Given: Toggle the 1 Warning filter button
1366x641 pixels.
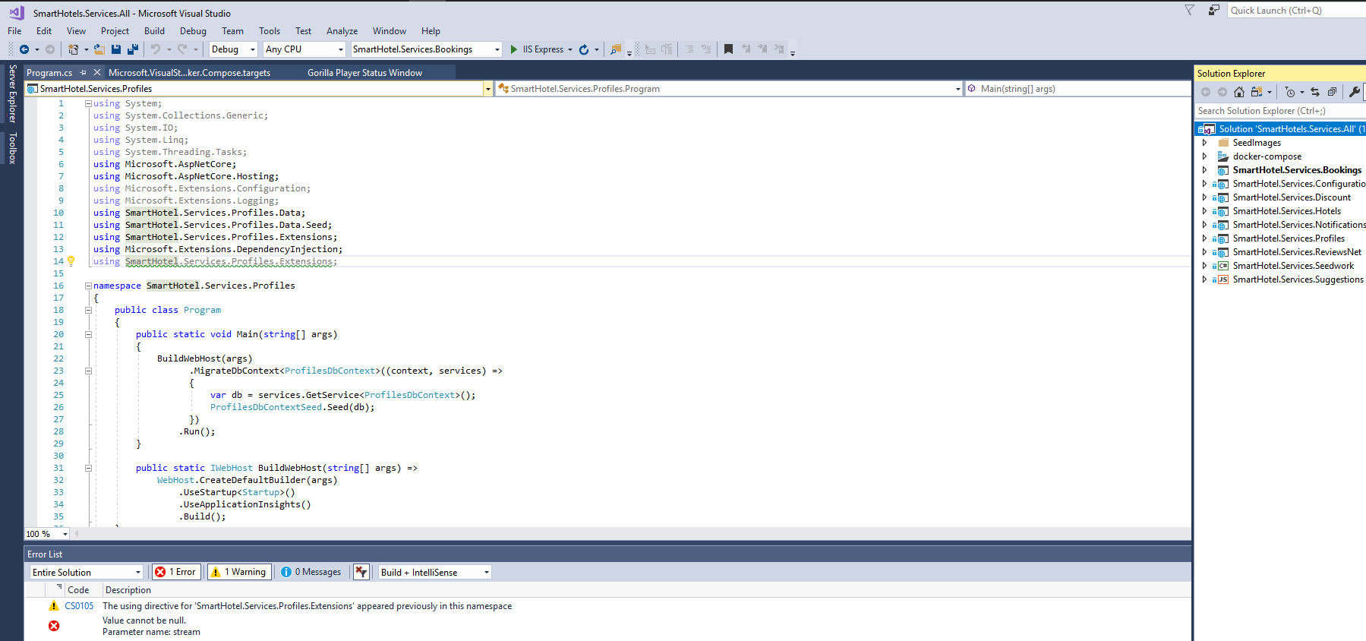Looking at the screenshot, I should coord(239,572).
